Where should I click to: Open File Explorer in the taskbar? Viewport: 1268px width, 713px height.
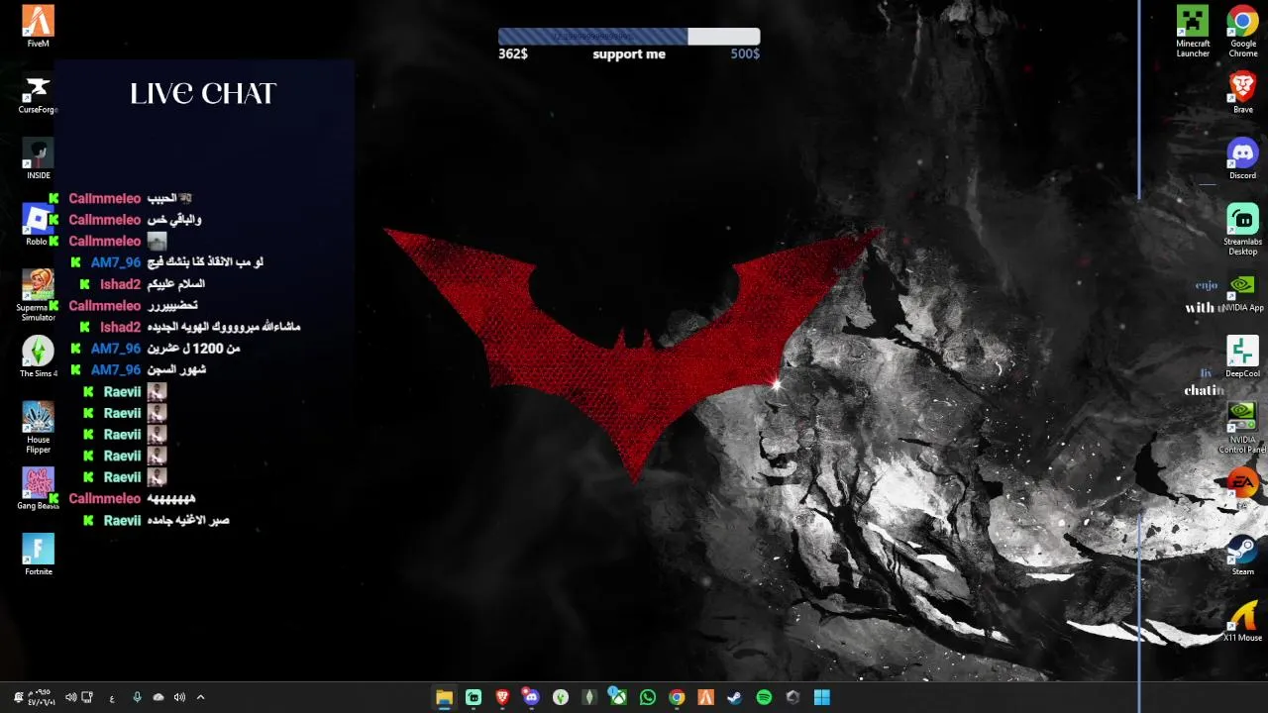pos(445,697)
